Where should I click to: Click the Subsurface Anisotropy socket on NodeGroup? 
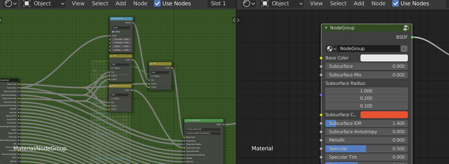coord(321,132)
